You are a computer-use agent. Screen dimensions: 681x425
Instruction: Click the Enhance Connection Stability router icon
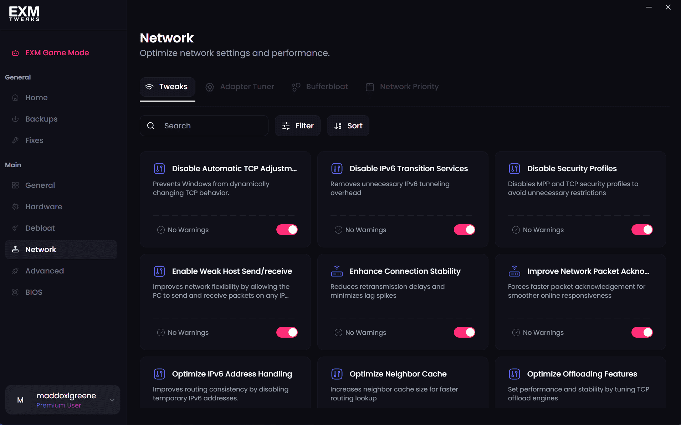pyautogui.click(x=337, y=271)
